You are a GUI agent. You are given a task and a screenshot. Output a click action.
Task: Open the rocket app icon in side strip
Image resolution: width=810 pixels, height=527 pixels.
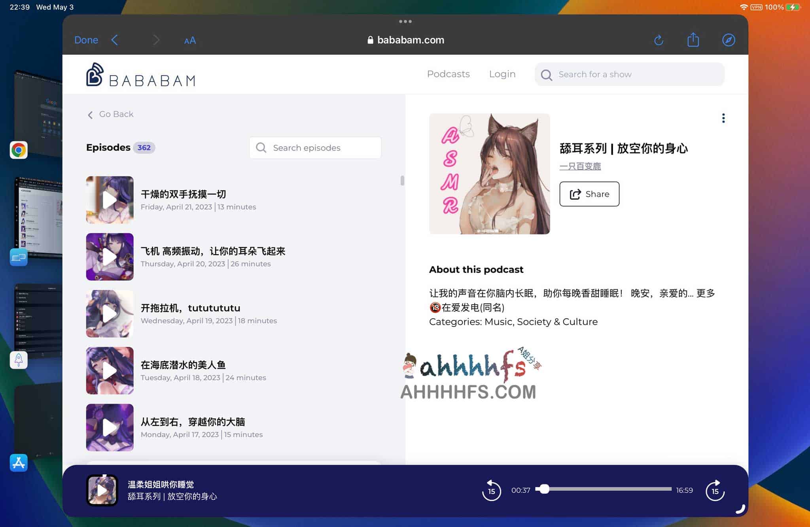[x=19, y=360]
